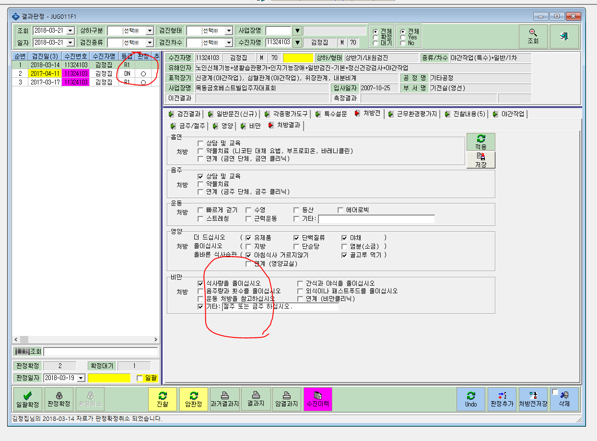
Task: Click the 처방전저장 button
Action: (533, 400)
